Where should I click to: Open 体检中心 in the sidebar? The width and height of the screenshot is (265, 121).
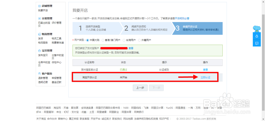pyautogui.click(x=57, y=62)
